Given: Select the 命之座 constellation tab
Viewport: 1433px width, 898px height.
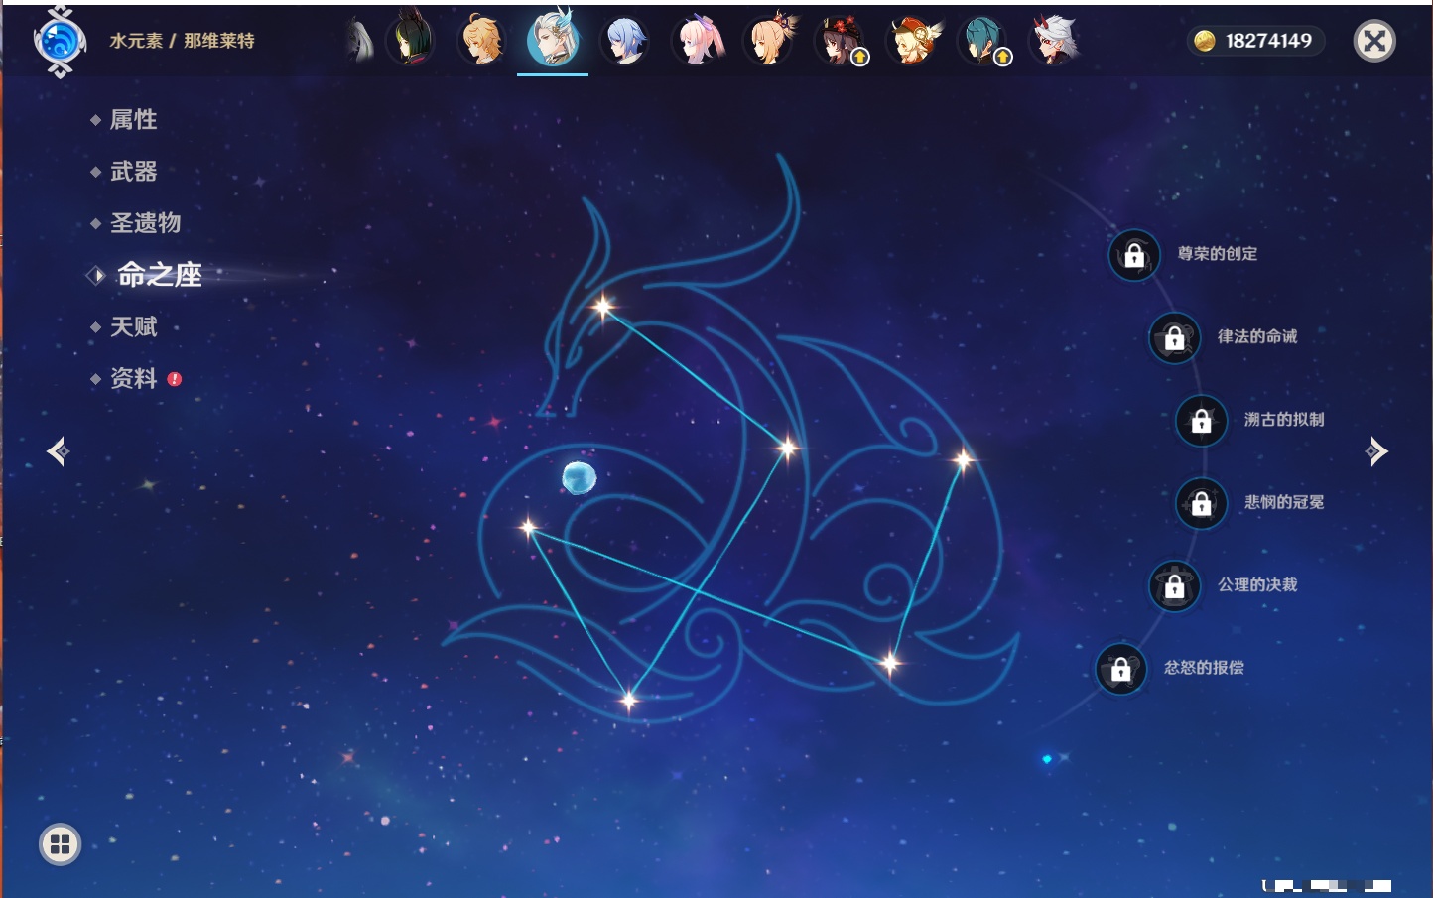Looking at the screenshot, I should coord(159,275).
